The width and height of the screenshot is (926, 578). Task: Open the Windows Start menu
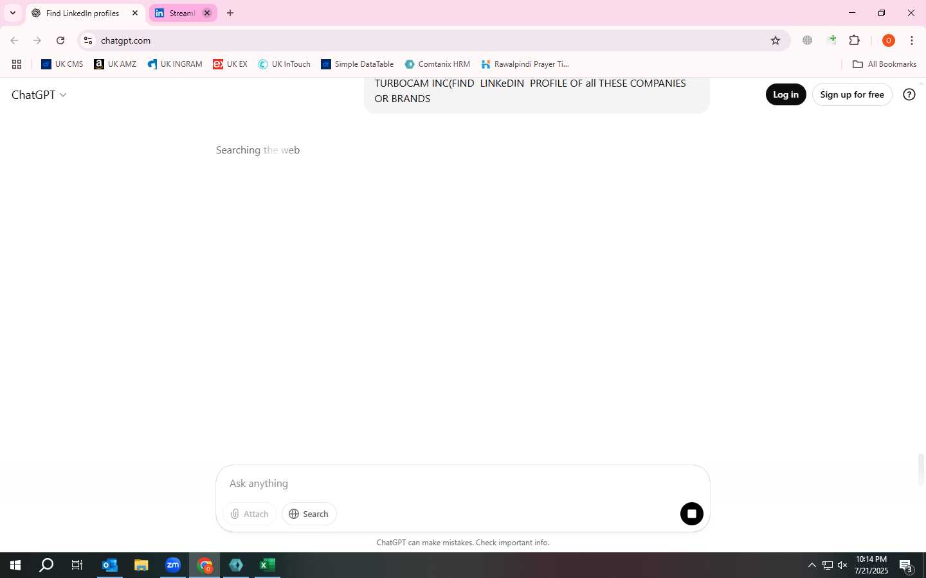pos(15,565)
